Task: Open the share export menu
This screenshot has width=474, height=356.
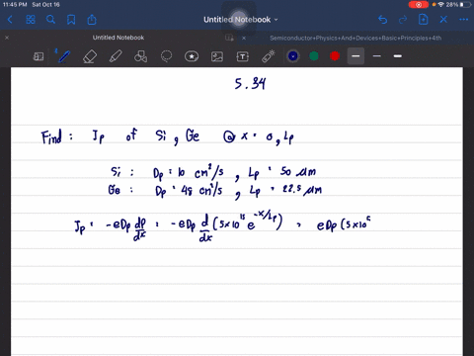Action: click(x=92, y=20)
